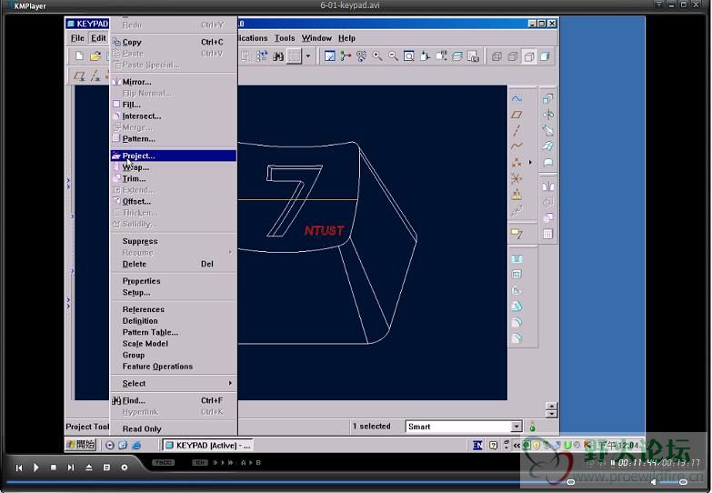Screen dimensions: 712x493
Task: Click the Zoom In magnifier icon
Action: (377, 56)
